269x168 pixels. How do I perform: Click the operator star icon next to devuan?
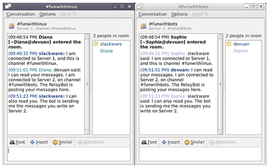[229, 44]
